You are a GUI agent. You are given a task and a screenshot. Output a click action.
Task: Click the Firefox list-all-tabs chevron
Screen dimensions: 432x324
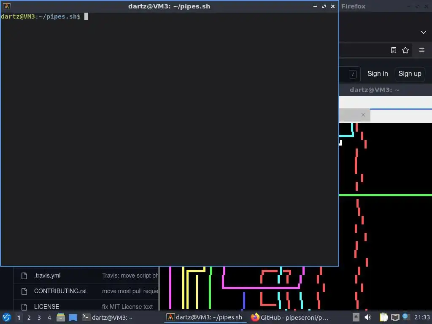(424, 32)
